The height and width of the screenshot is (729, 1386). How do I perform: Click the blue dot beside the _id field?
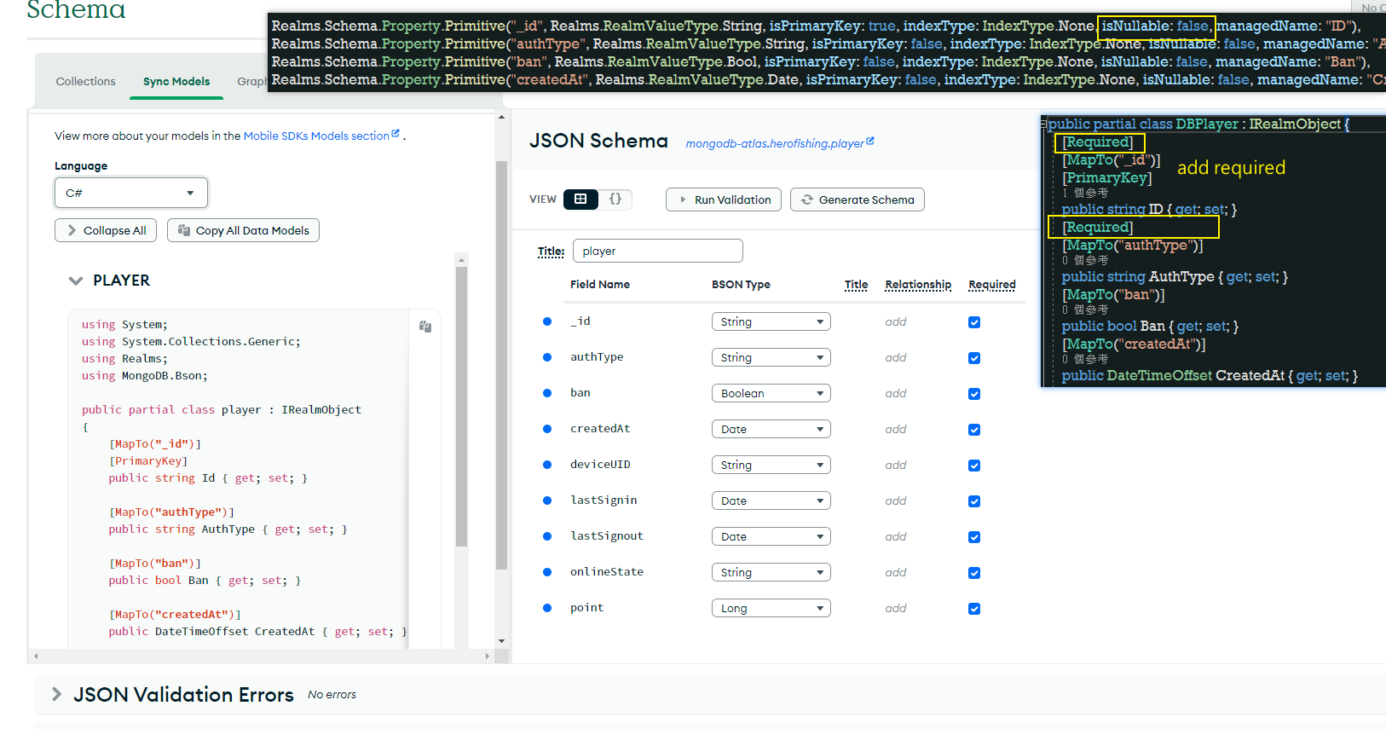point(547,321)
